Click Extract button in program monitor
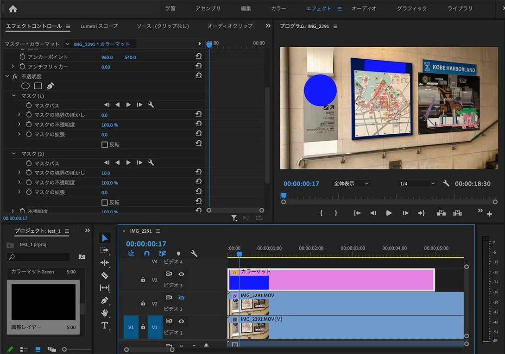The width and height of the screenshot is (505, 354). [457, 213]
